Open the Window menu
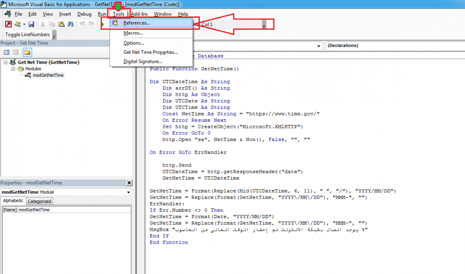The height and width of the screenshot is (274, 465). pyautogui.click(x=163, y=14)
